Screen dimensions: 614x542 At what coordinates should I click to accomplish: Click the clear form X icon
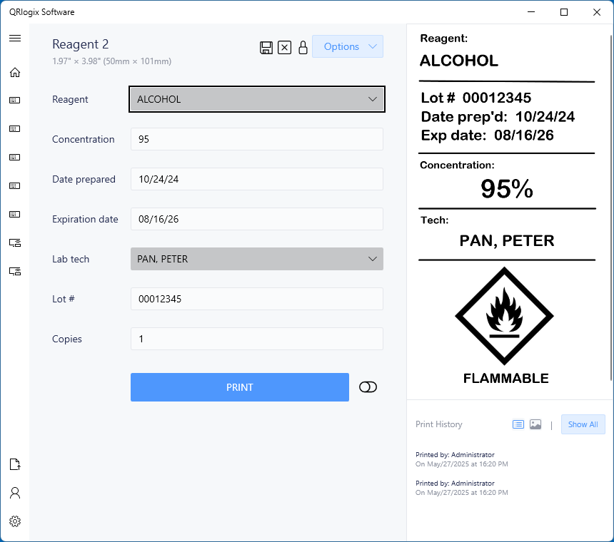click(x=284, y=47)
